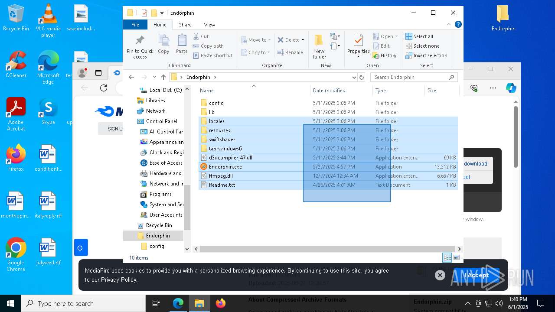Expand the Open dropdown arrow
This screenshot has width=555, height=312.
[x=396, y=36]
